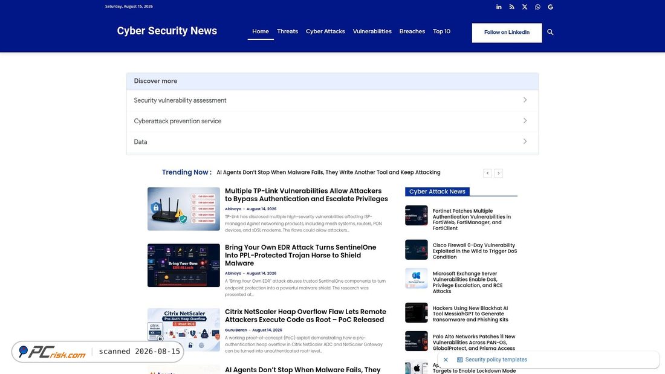
Task: Close the Security policy templates ad
Action: point(446,359)
